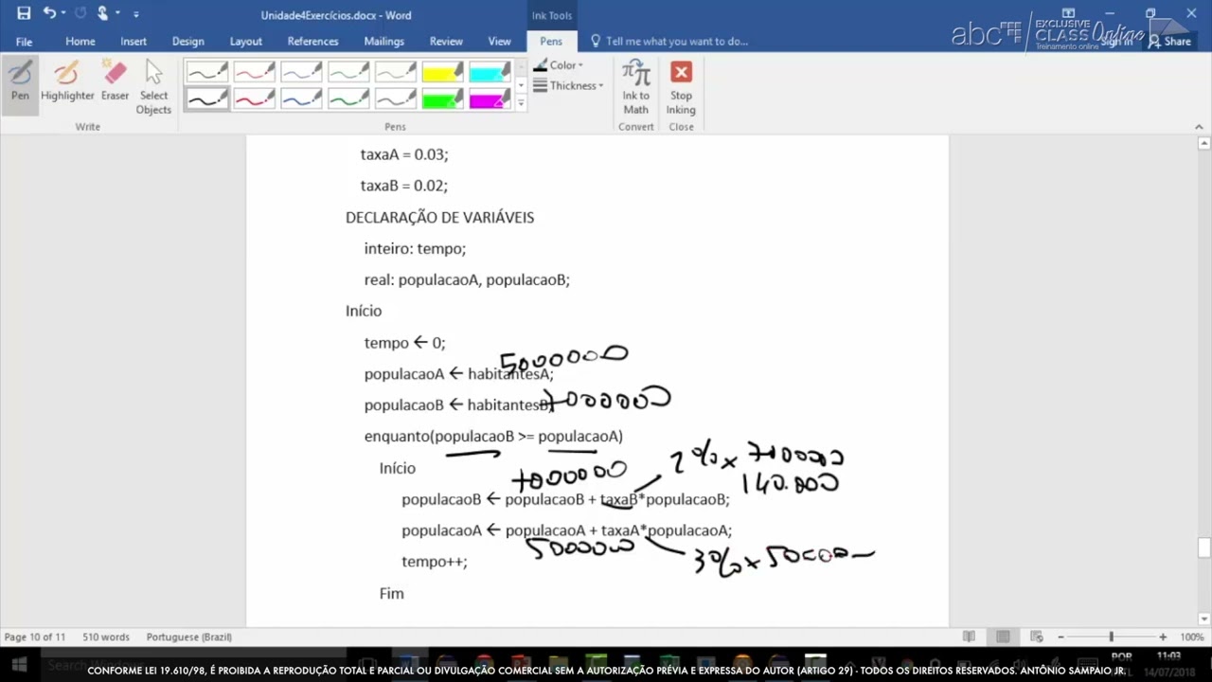
Task: Click Page 10 of 11 indicator
Action: point(35,637)
